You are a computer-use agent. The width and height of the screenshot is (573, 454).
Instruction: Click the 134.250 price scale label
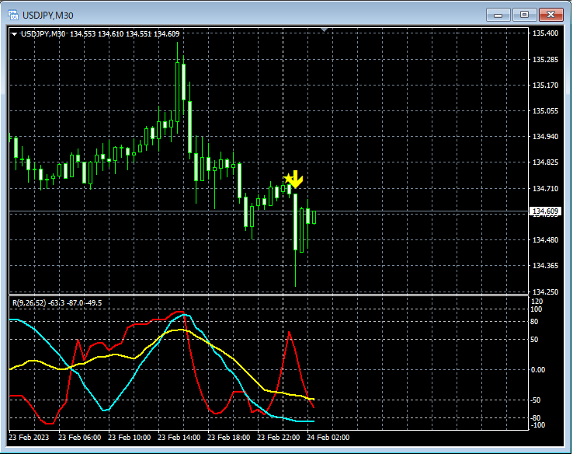[545, 292]
